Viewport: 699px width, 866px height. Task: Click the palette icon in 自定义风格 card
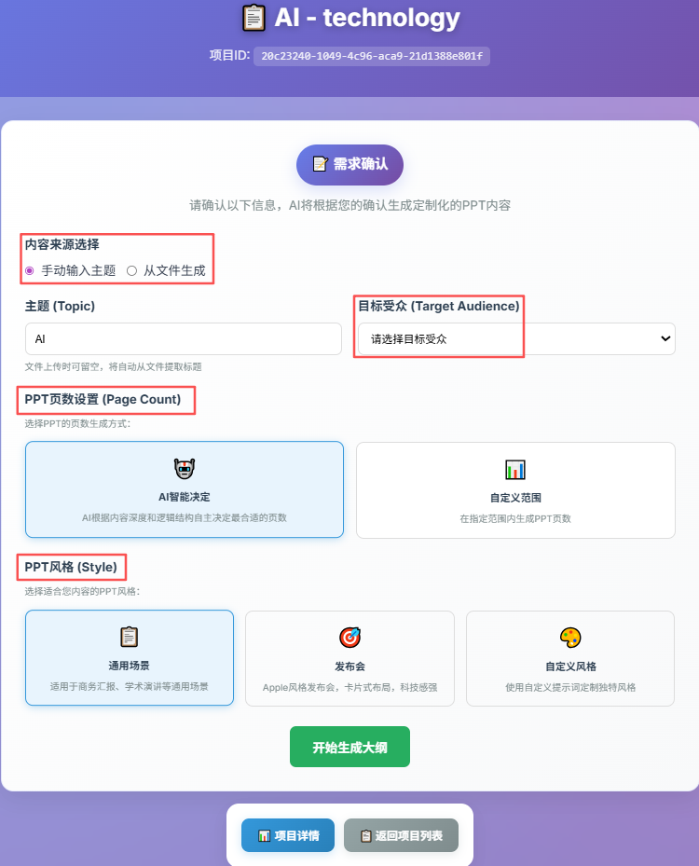click(570, 638)
